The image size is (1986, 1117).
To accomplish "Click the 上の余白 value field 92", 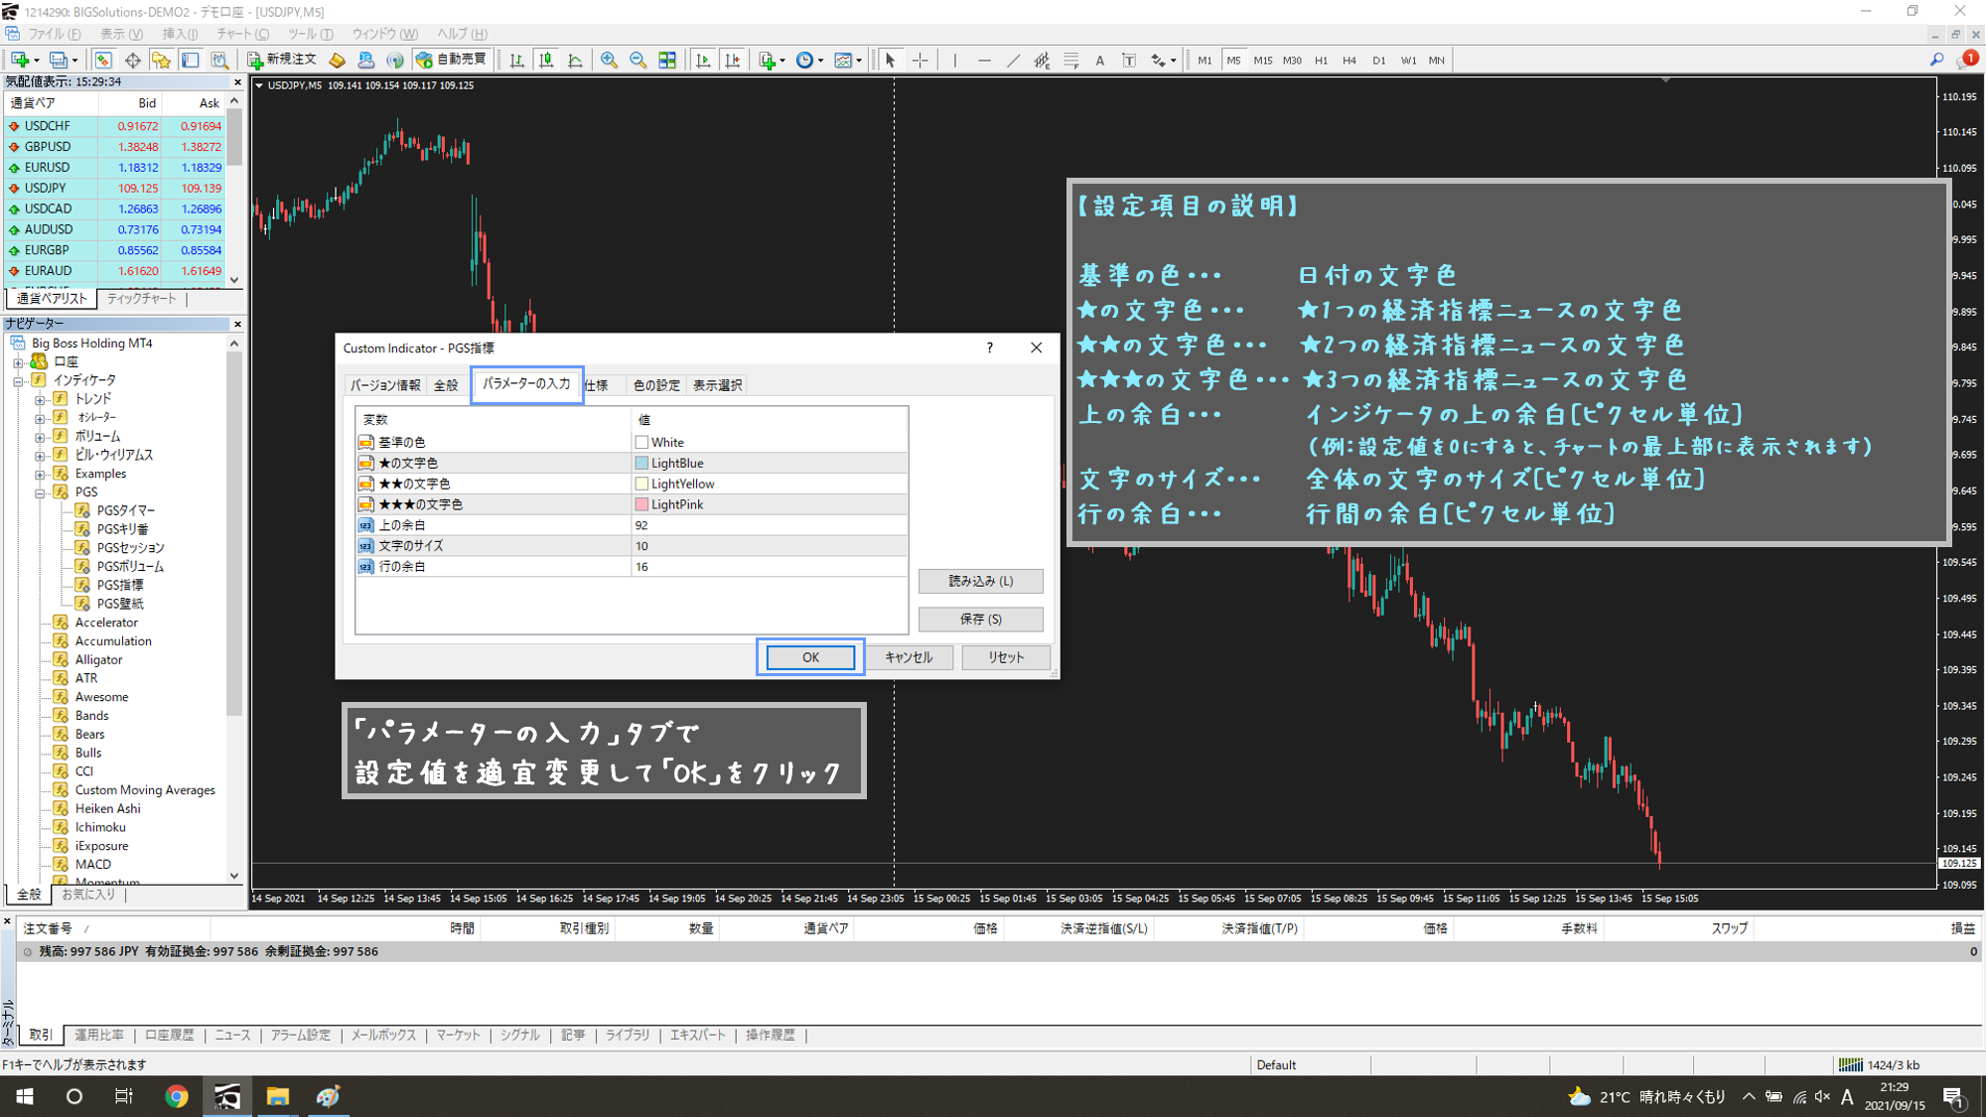I will pyautogui.click(x=767, y=525).
